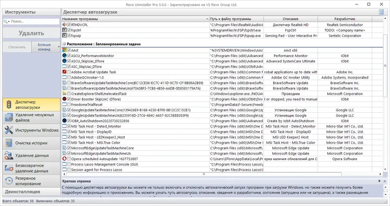This screenshot has width=390, height=206.
Task: Uncheck the AAct checkbox
Action: [69, 50]
